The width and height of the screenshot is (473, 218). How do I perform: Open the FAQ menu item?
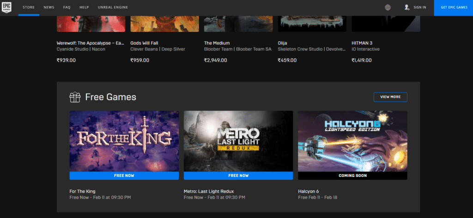click(x=67, y=7)
